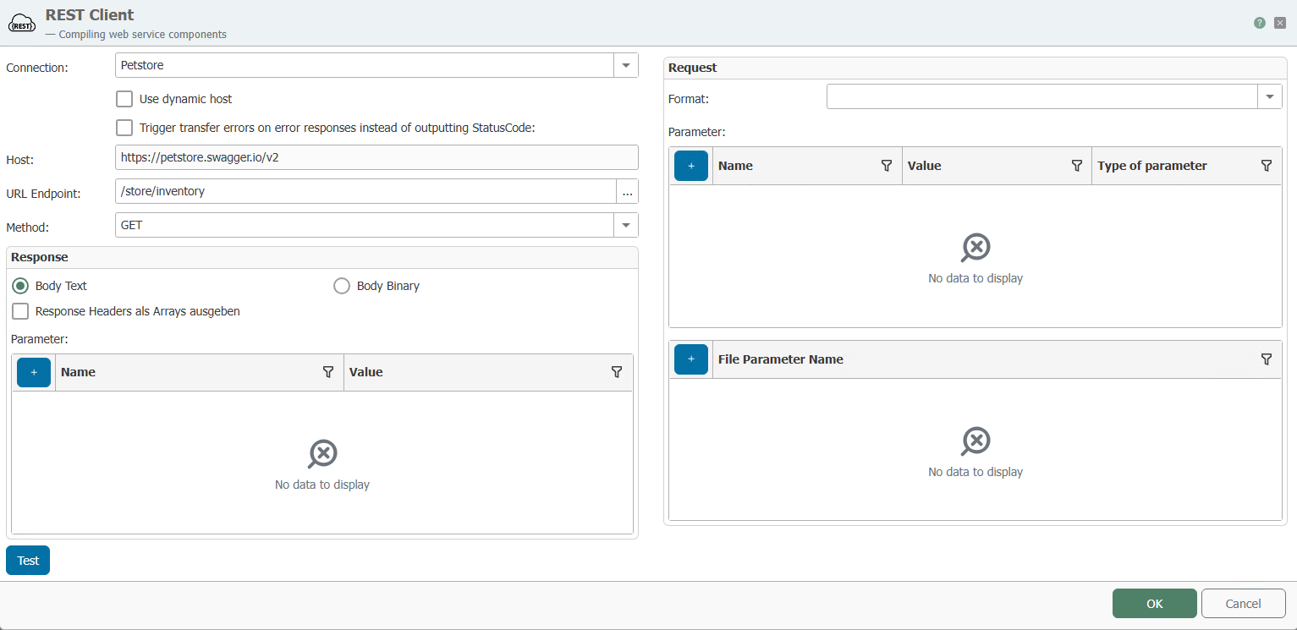Add a new Request parameter row
The height and width of the screenshot is (630, 1297).
click(x=691, y=166)
